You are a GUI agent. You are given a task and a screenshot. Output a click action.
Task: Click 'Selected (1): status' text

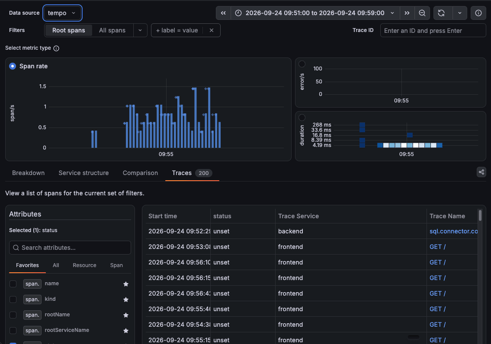[x=33, y=230]
